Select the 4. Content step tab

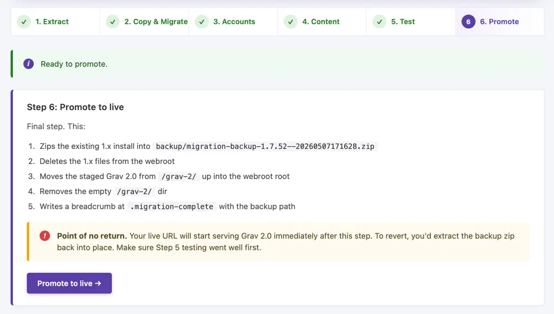point(322,22)
